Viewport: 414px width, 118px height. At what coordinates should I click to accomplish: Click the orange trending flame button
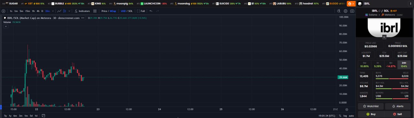351,4
